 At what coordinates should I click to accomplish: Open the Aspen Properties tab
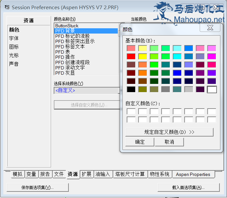pos(193,174)
